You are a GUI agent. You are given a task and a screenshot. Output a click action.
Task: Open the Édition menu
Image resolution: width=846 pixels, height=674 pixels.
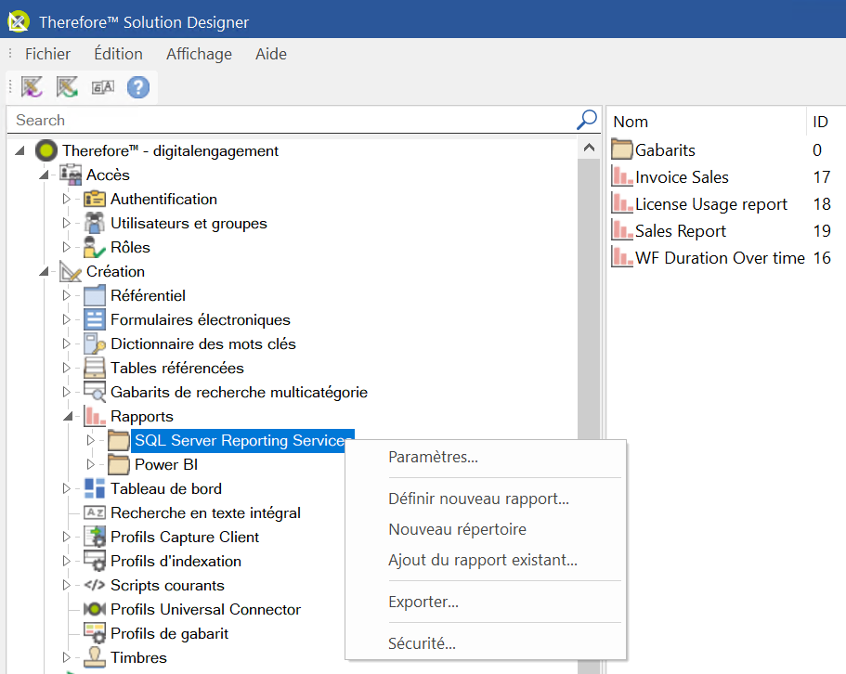[x=118, y=54]
